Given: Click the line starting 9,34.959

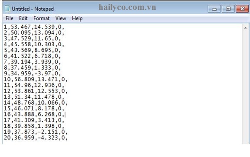Looking at the screenshot, I should [33, 74].
